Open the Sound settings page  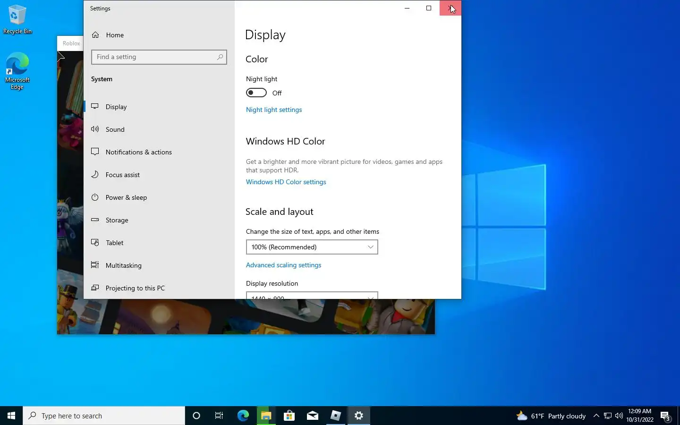159,129
